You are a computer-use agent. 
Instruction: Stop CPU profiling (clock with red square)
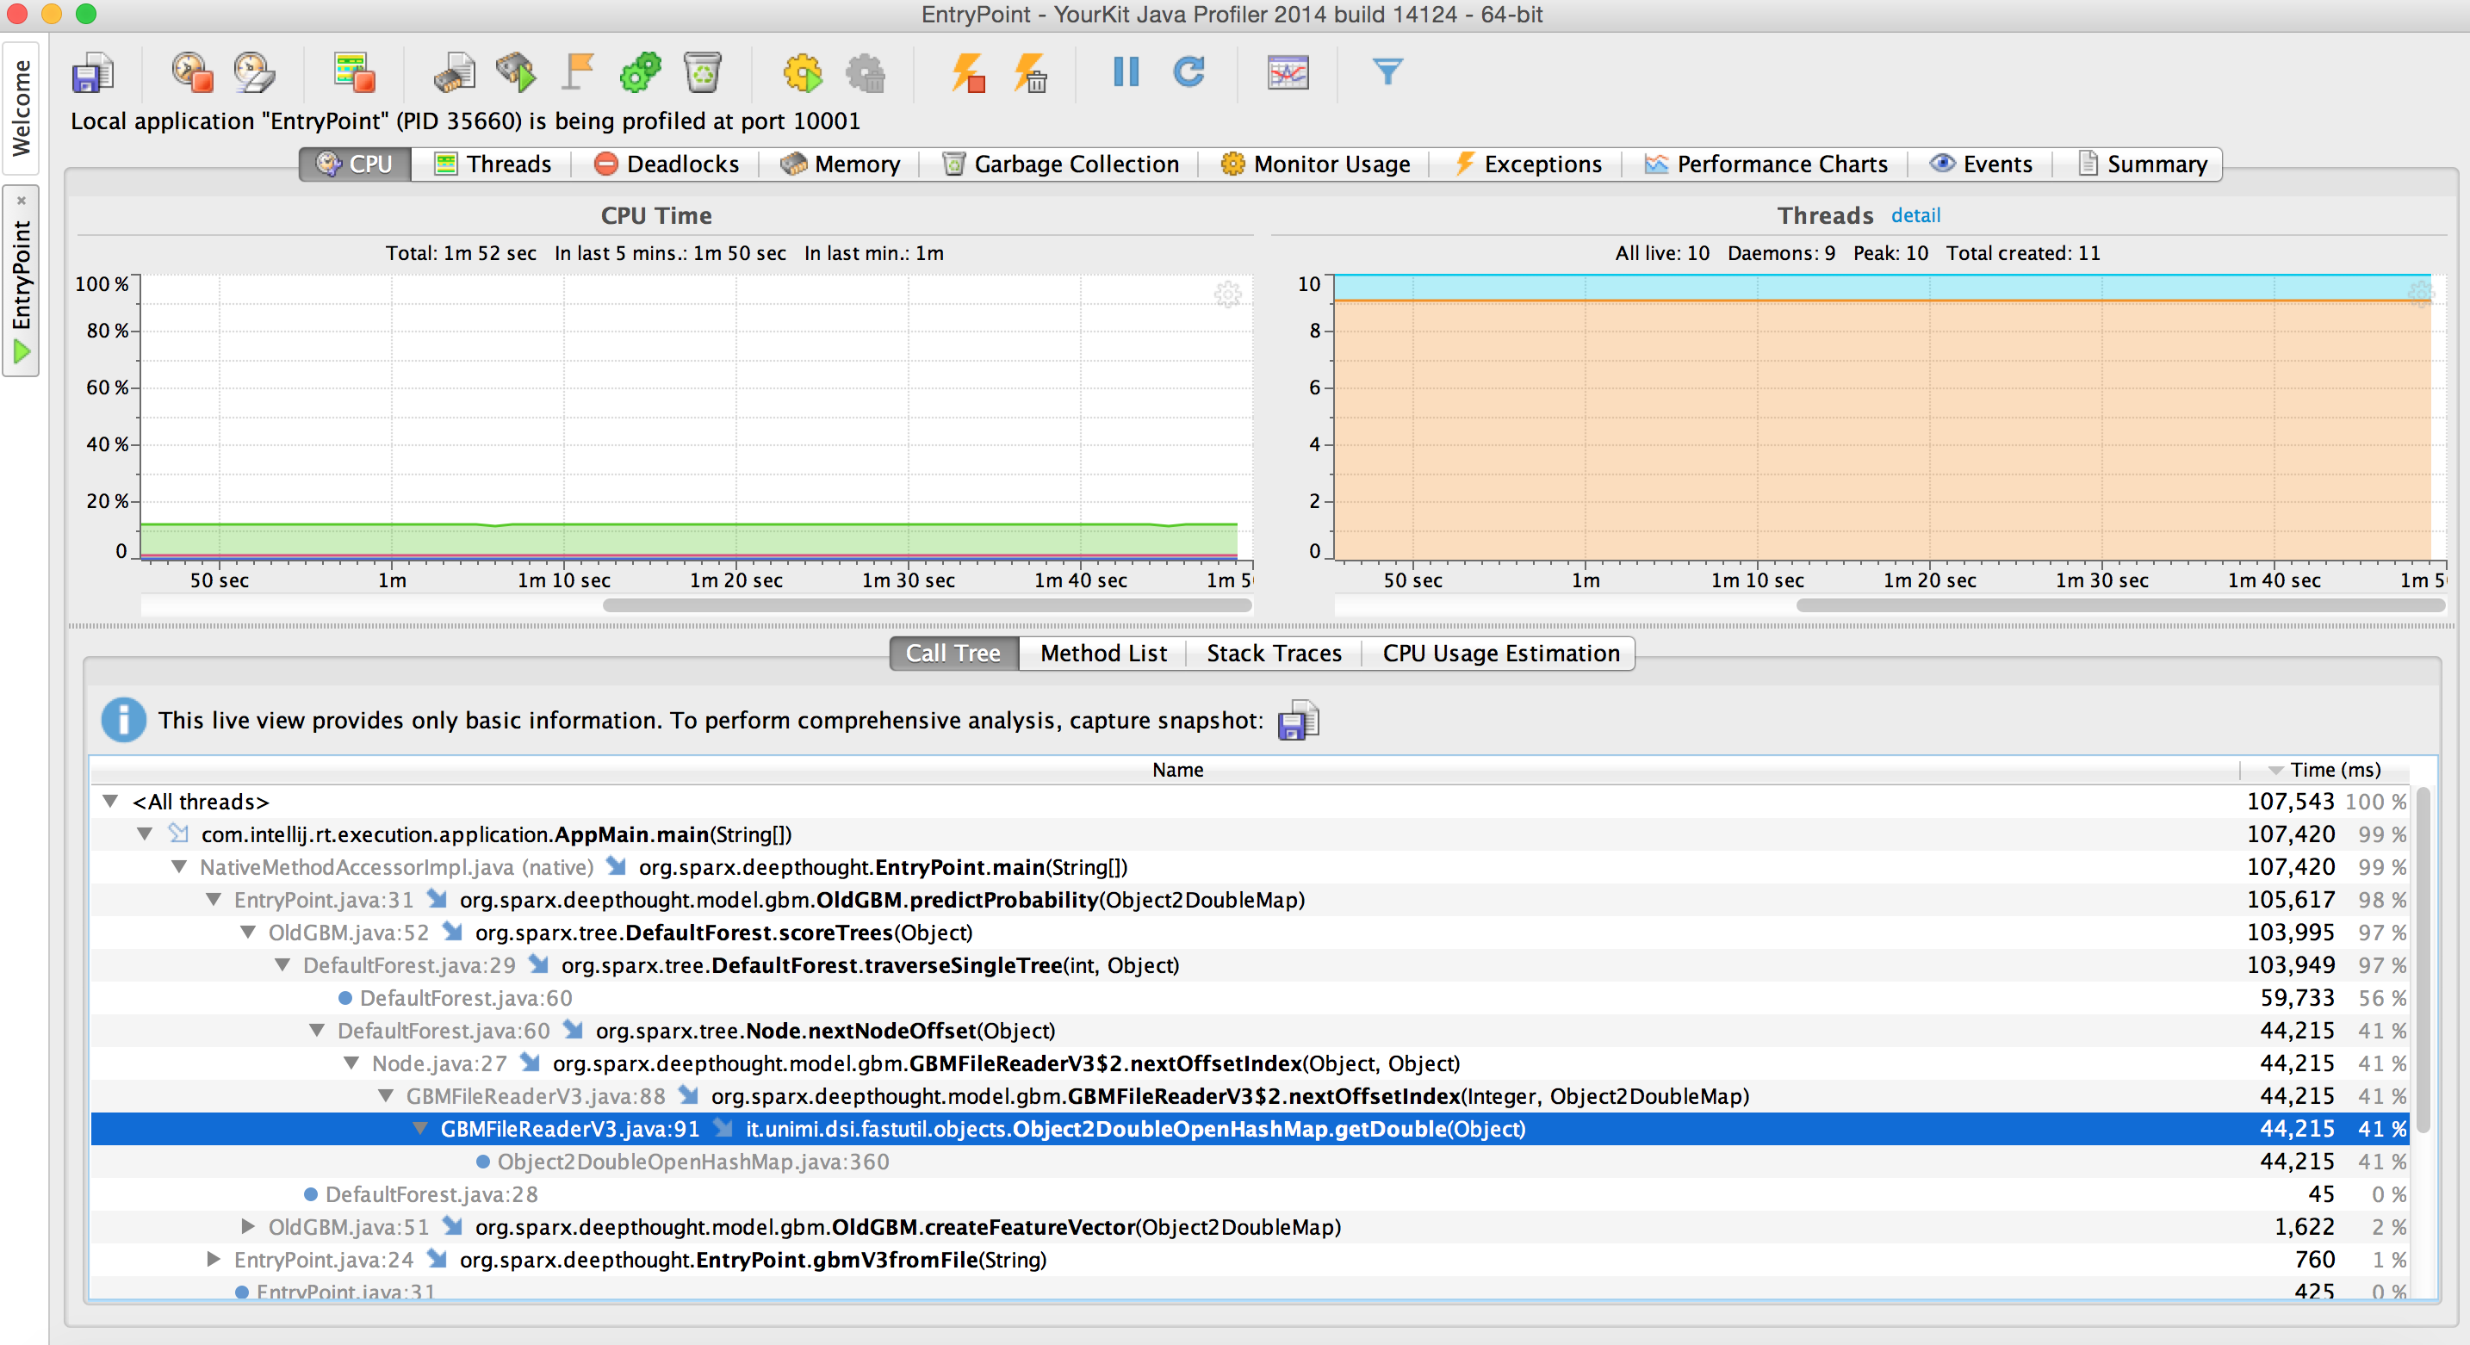pyautogui.click(x=192, y=73)
